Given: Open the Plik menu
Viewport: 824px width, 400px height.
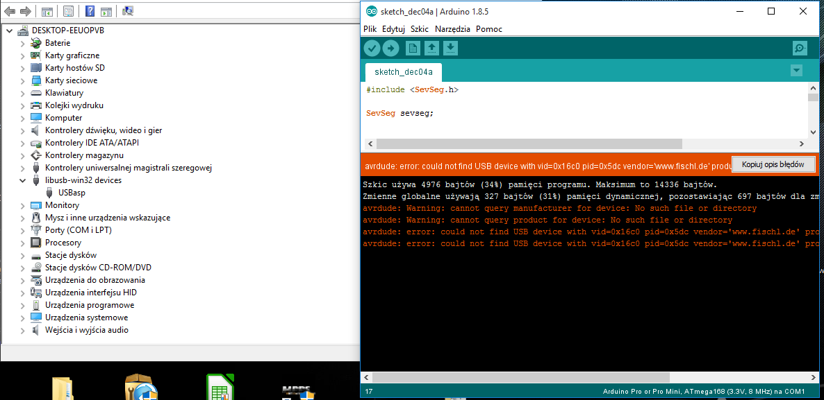Looking at the screenshot, I should [x=370, y=29].
